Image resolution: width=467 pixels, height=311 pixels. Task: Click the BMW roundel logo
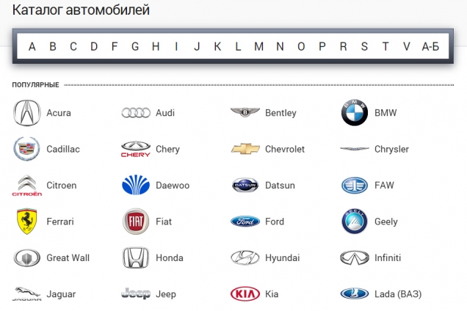(355, 113)
